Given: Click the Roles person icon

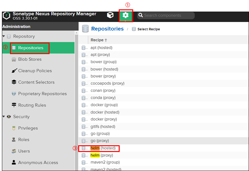Looking at the screenshot, I should [x=14, y=139].
